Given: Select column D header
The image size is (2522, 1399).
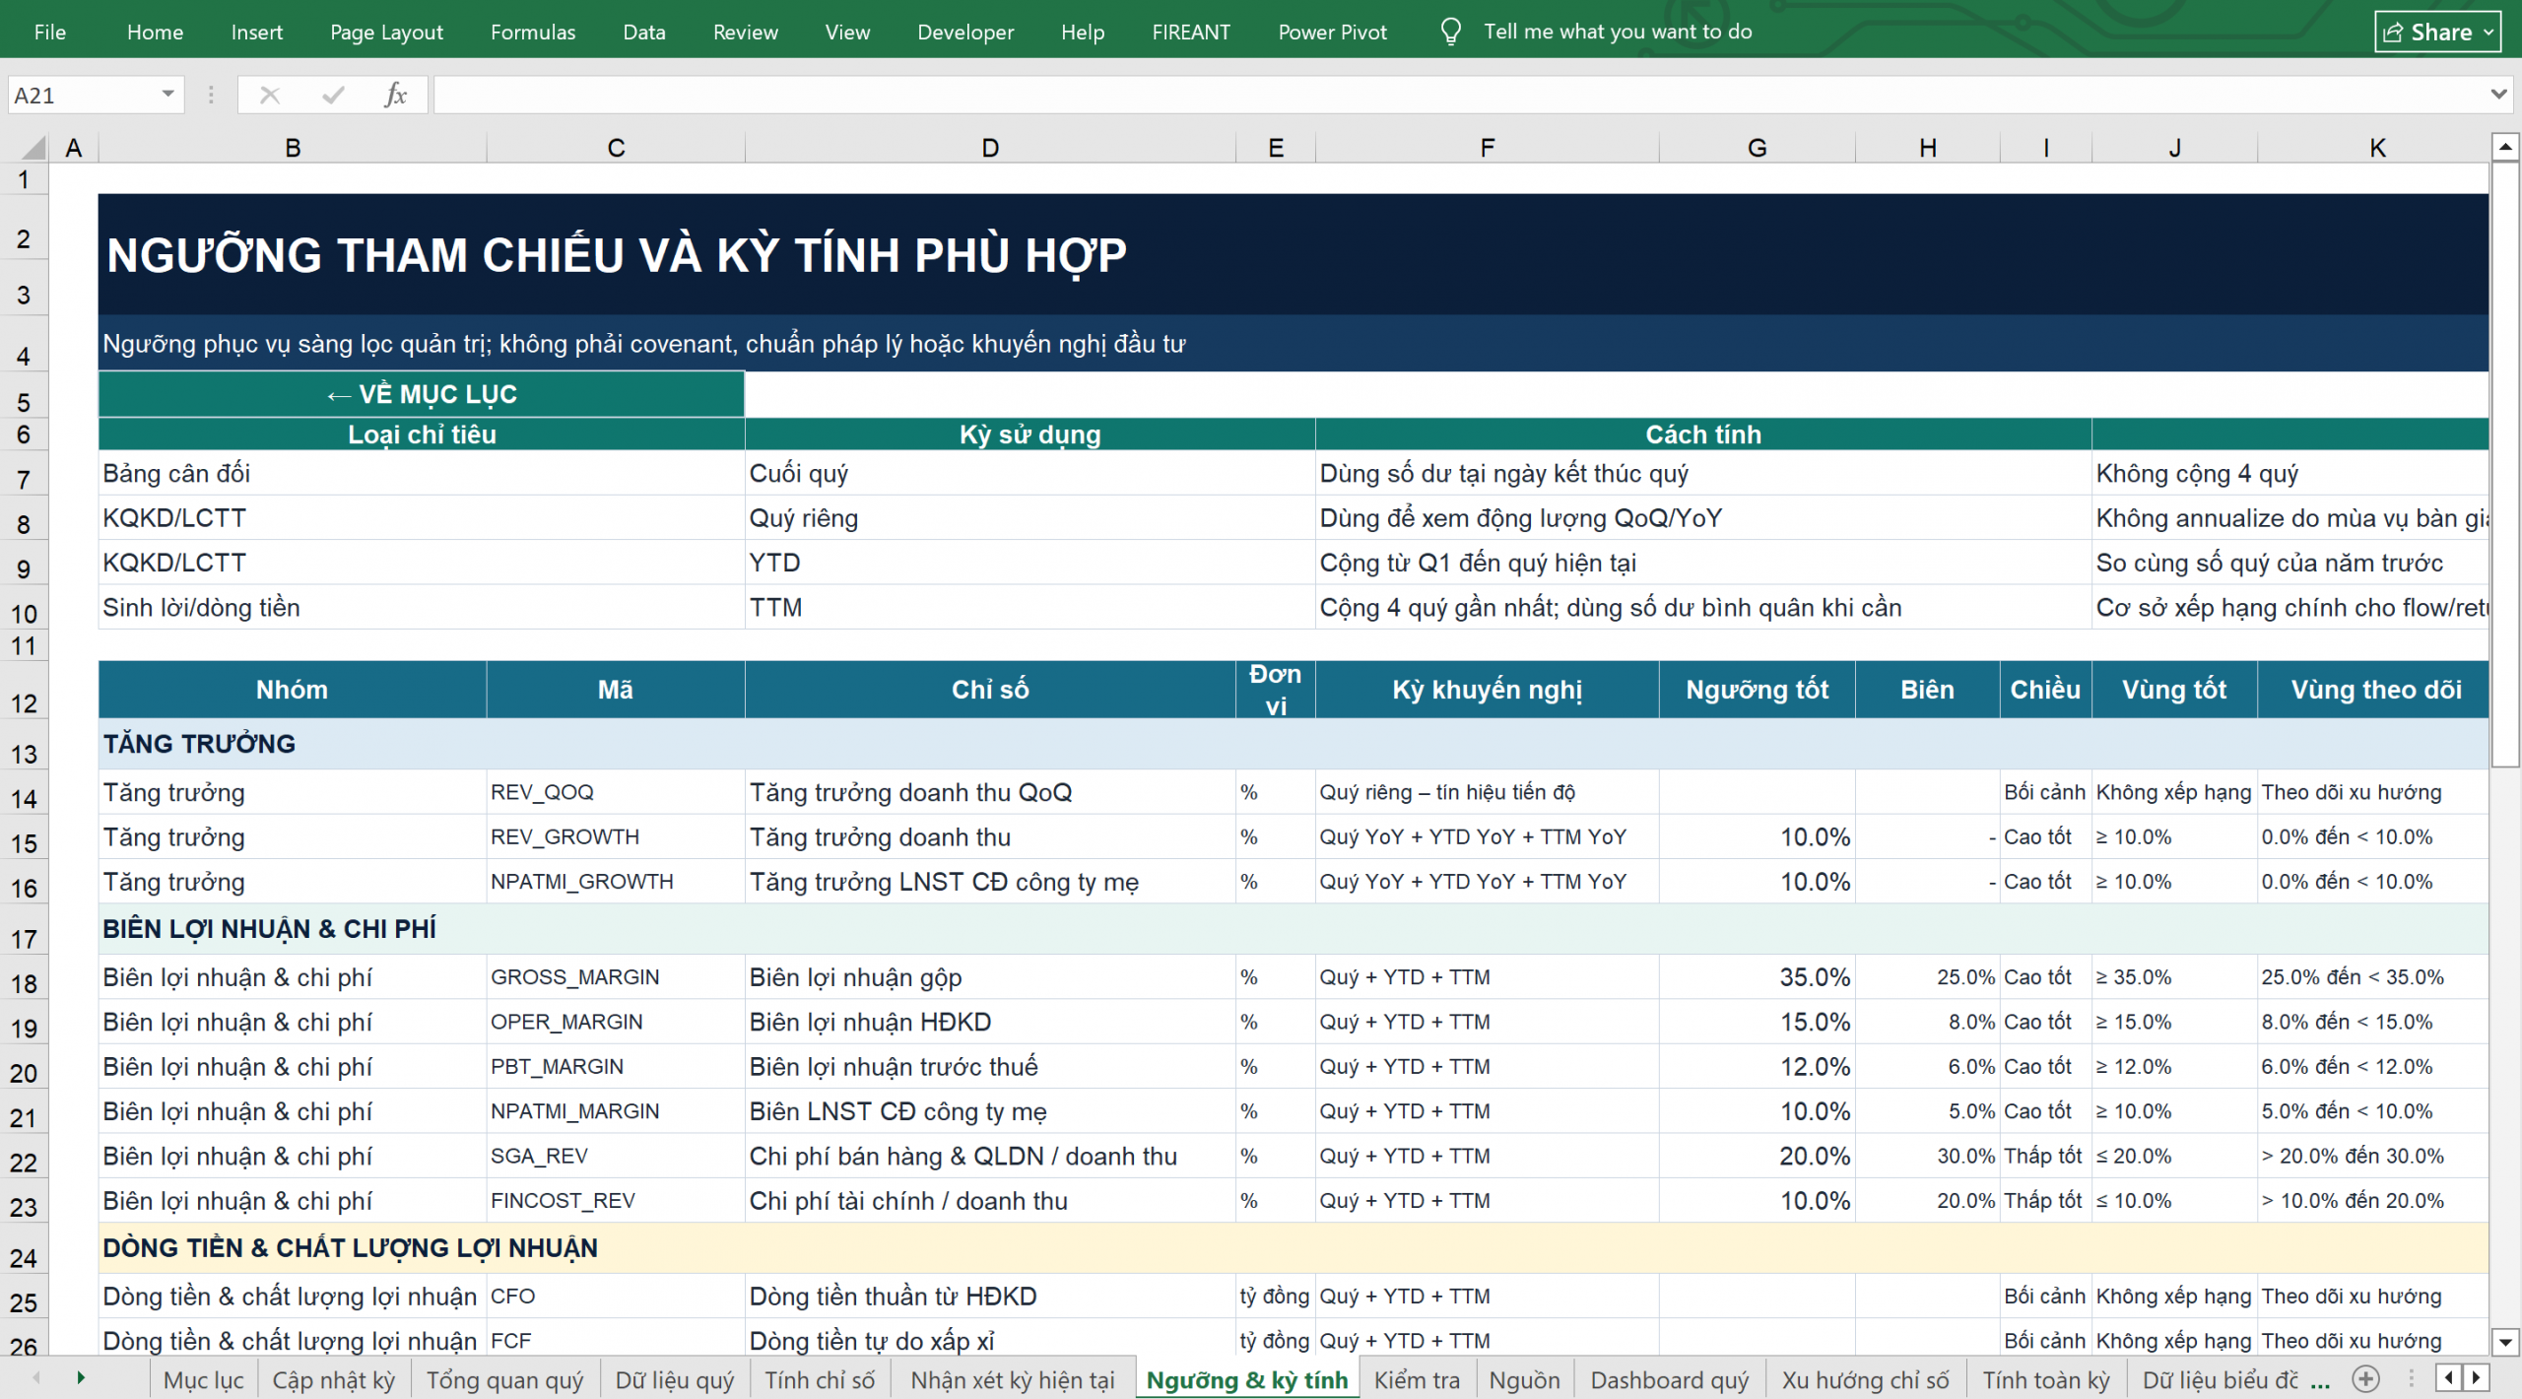Looking at the screenshot, I should click(990, 148).
